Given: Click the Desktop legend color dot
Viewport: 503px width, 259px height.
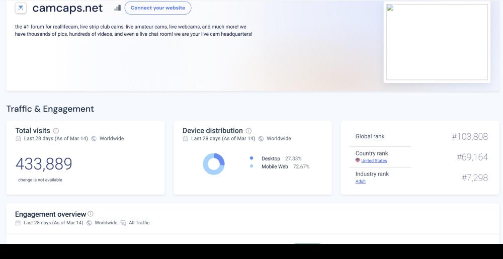Looking at the screenshot, I should (251, 158).
